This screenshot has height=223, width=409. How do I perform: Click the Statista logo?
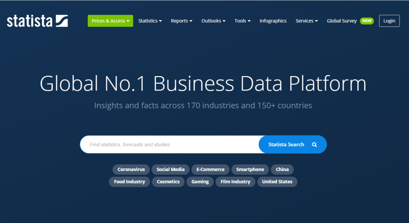point(37,21)
